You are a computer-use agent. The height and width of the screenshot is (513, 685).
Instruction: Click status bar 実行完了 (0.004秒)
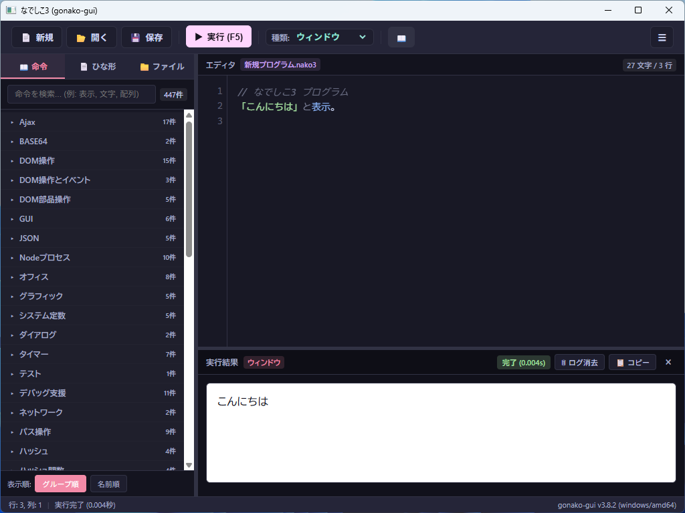[85, 505]
